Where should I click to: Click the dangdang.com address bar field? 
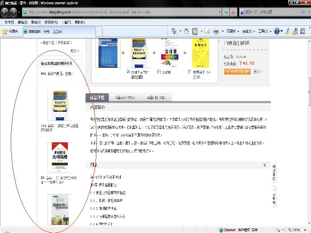[x=121, y=12]
